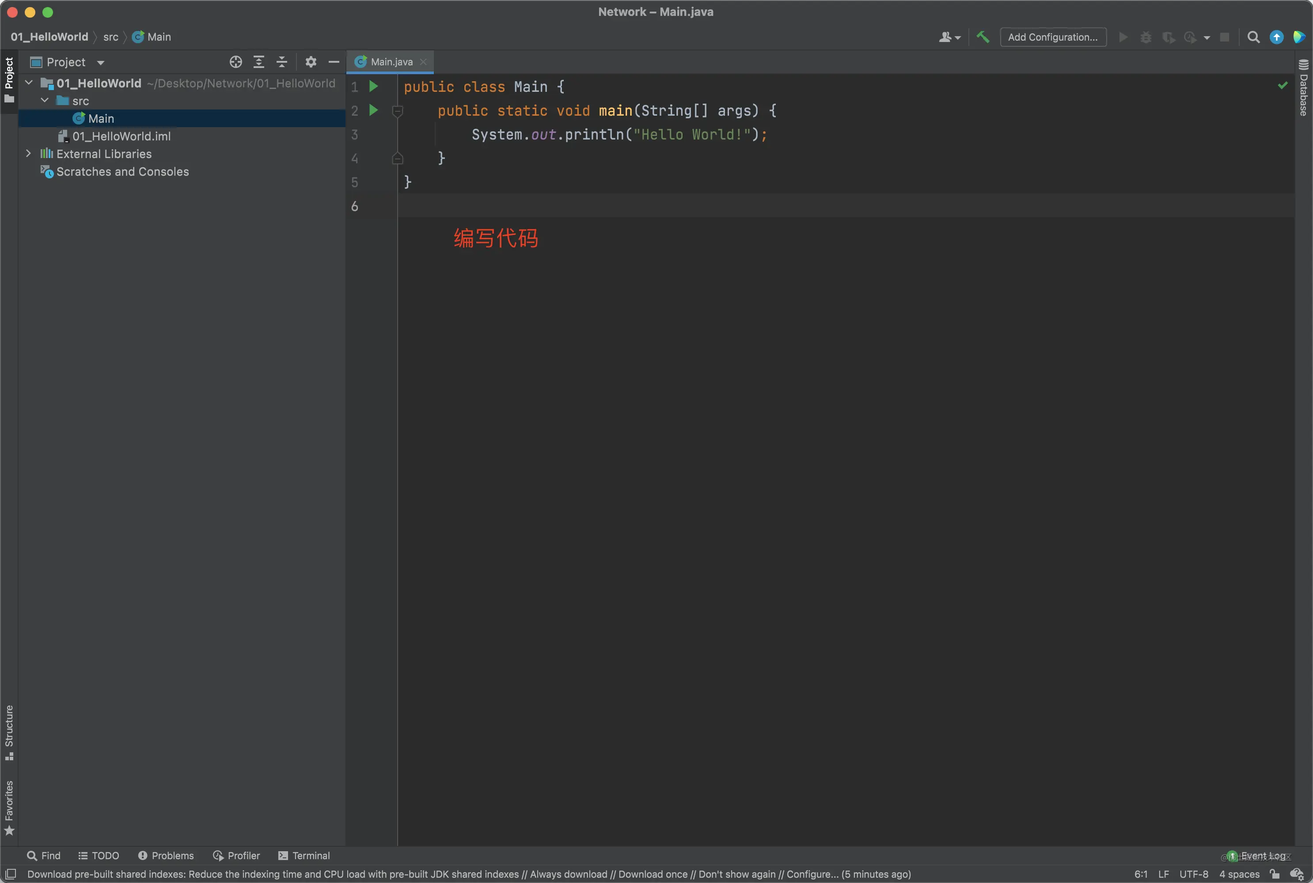Viewport: 1313px width, 883px height.
Task: Click the Build Project hammer icon
Action: pos(983,37)
